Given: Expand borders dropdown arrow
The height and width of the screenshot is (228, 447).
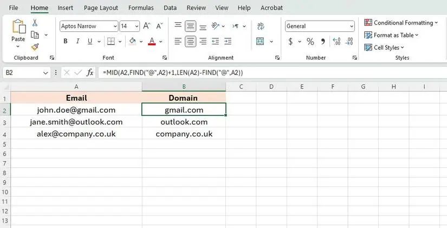Looking at the screenshot, I should pos(120,42).
